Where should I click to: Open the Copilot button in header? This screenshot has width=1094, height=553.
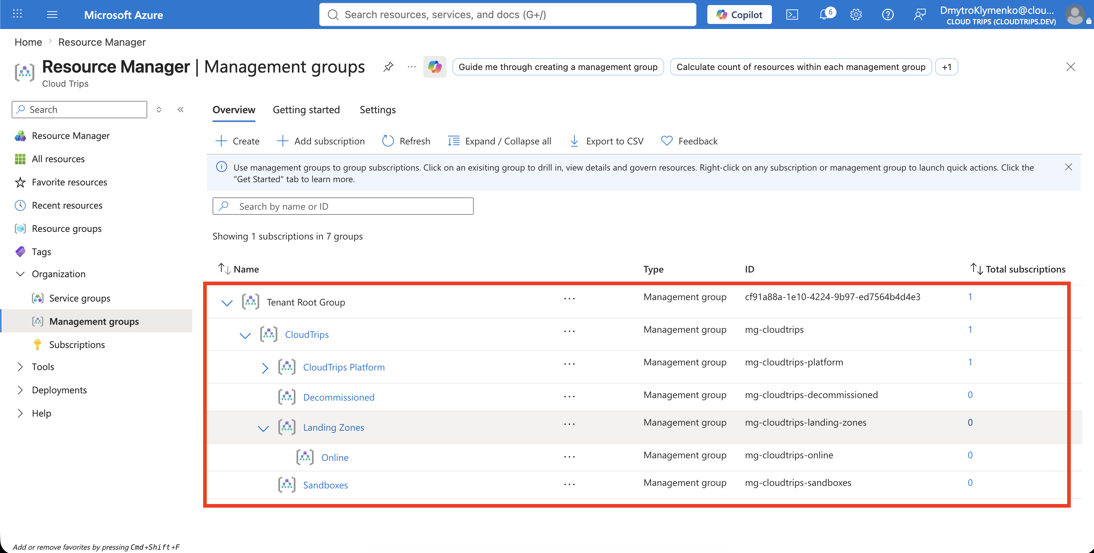point(739,15)
